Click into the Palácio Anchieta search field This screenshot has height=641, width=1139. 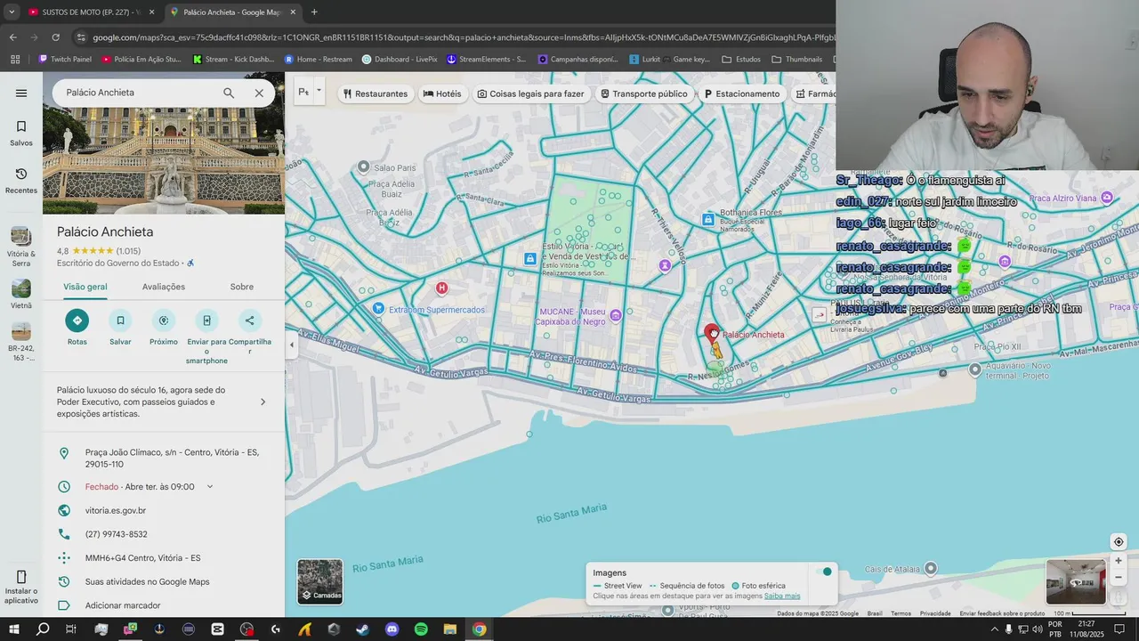(138, 93)
